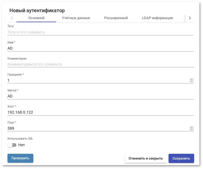203x169 pixels.
Task: Click the Нет label beside SSL switch
Action: pos(21,145)
